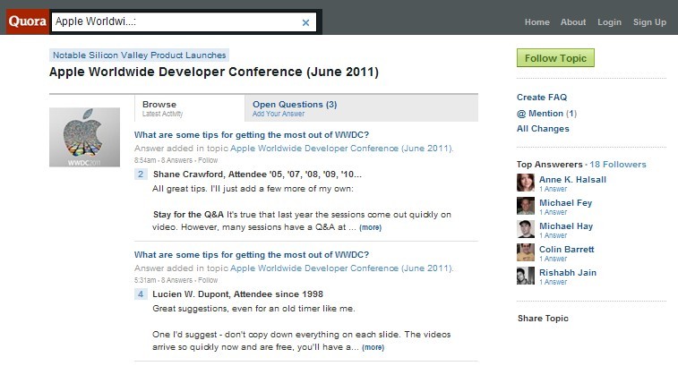Image resolution: width=678 pixels, height=366 pixels.
Task: Open Shane Crawford's author name
Action: tap(188, 174)
